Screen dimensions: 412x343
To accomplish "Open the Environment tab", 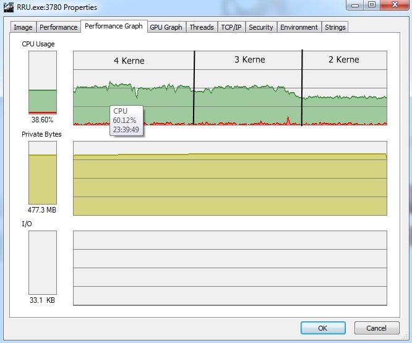I will tap(299, 27).
